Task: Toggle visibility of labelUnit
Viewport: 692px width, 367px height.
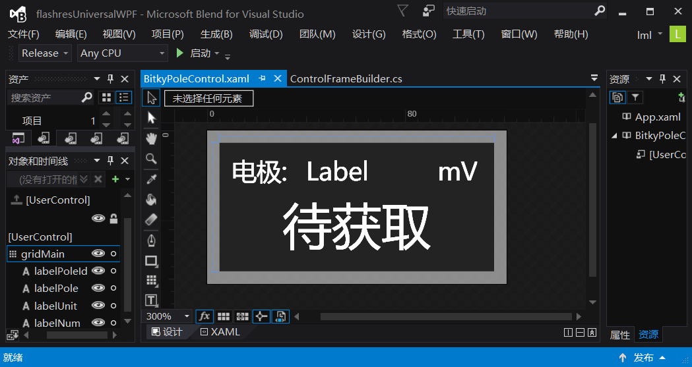Action: pos(98,305)
